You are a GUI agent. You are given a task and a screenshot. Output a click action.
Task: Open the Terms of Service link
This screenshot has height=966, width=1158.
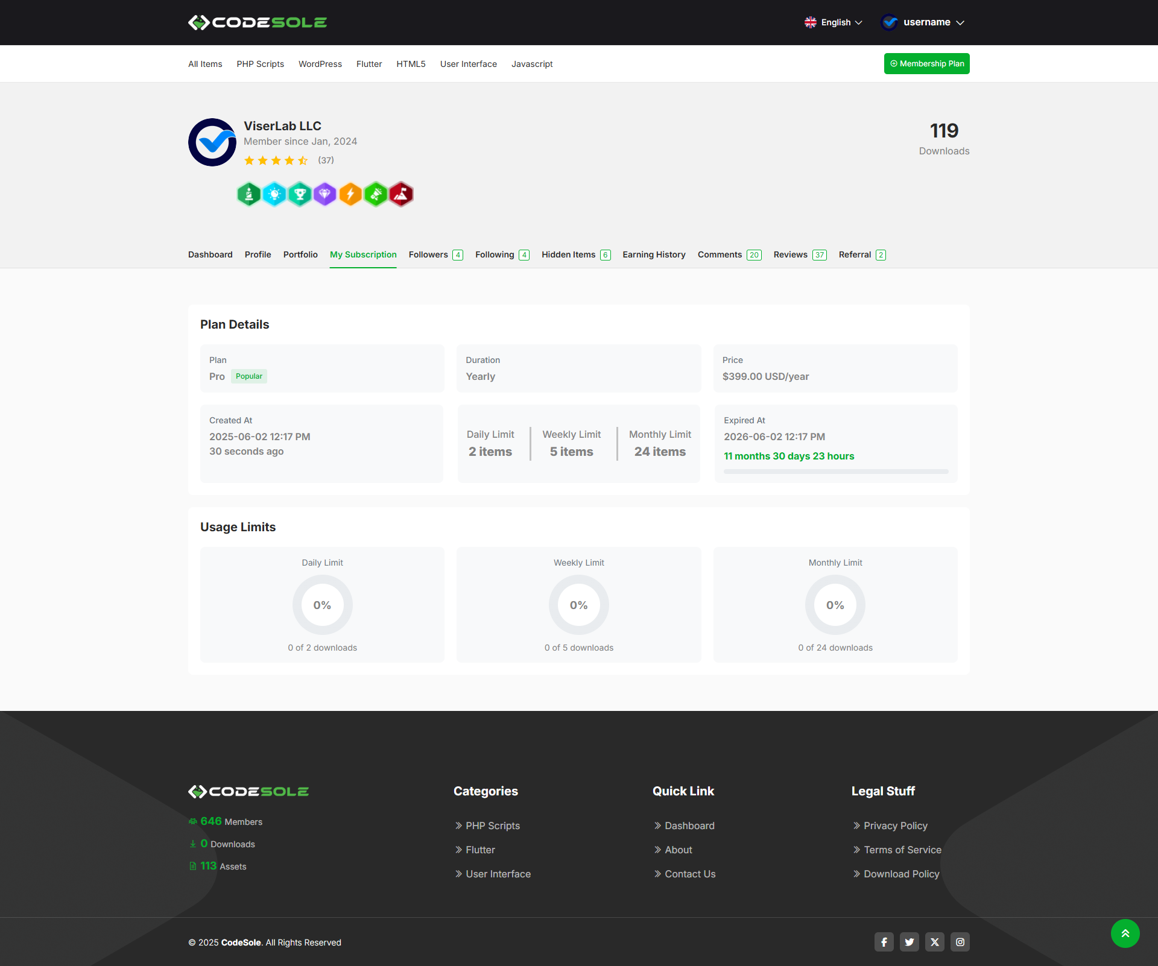click(x=902, y=850)
